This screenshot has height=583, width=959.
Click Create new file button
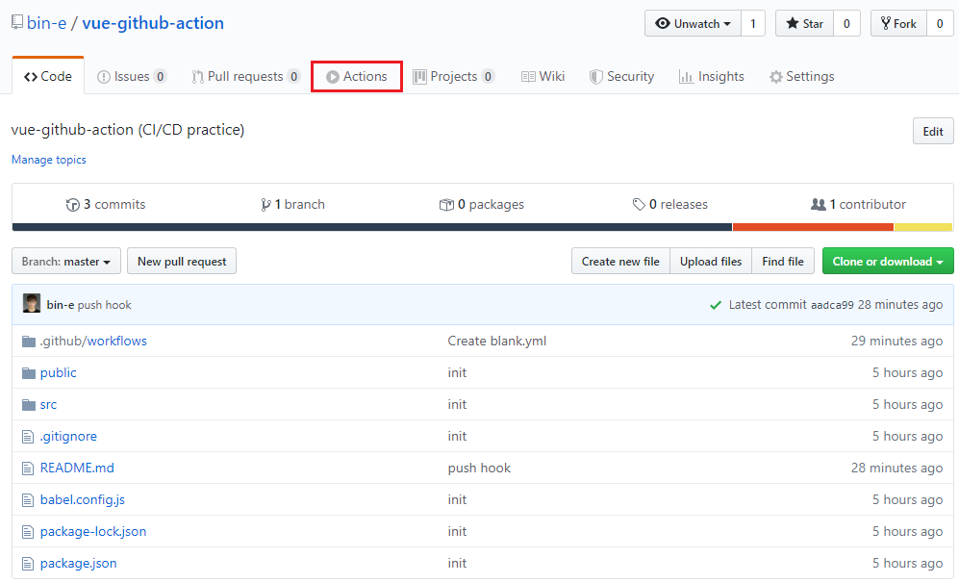(620, 262)
